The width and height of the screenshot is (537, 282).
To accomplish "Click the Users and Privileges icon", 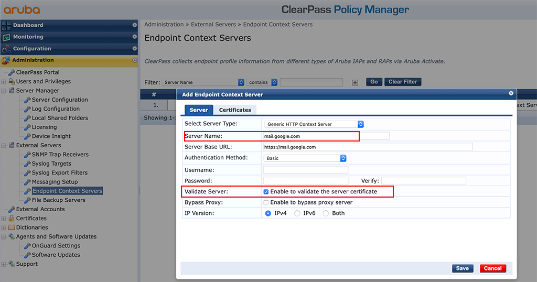I will pyautogui.click(x=12, y=81).
